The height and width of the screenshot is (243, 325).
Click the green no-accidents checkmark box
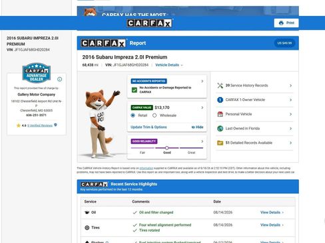pos(135,90)
